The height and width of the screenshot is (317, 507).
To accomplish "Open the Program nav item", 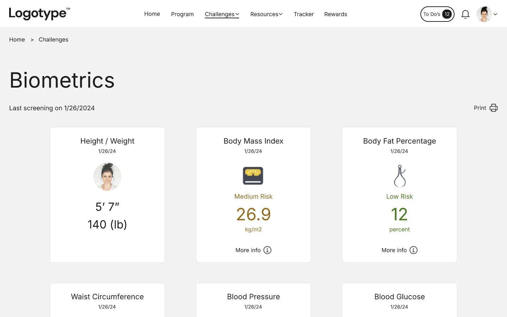I will coord(182,14).
